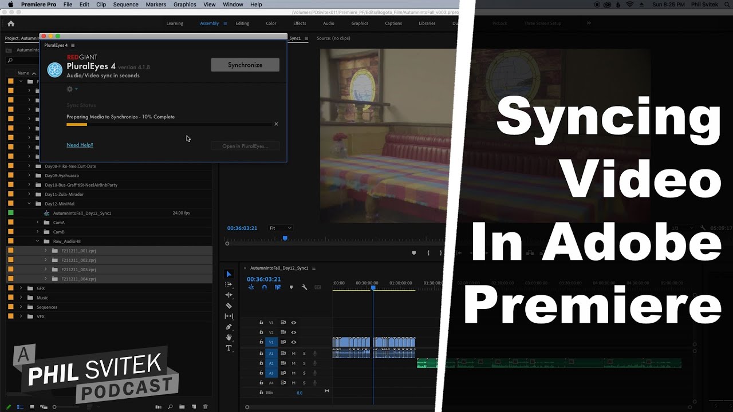
Task: Click Automate to Sequence icon
Action: click(x=159, y=407)
